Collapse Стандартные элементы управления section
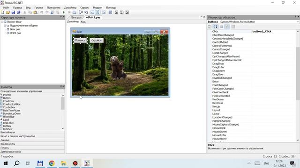Viewport: 300px width, 168px height. (x=32, y=91)
